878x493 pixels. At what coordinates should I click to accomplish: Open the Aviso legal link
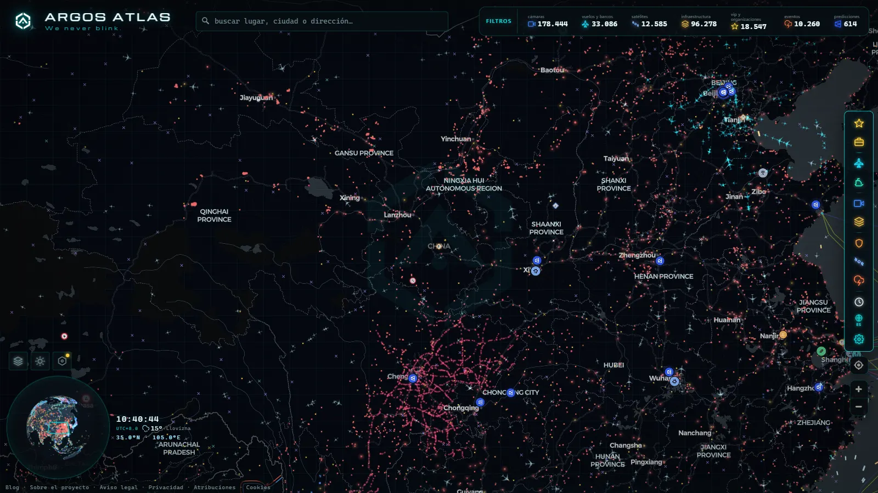point(119,487)
